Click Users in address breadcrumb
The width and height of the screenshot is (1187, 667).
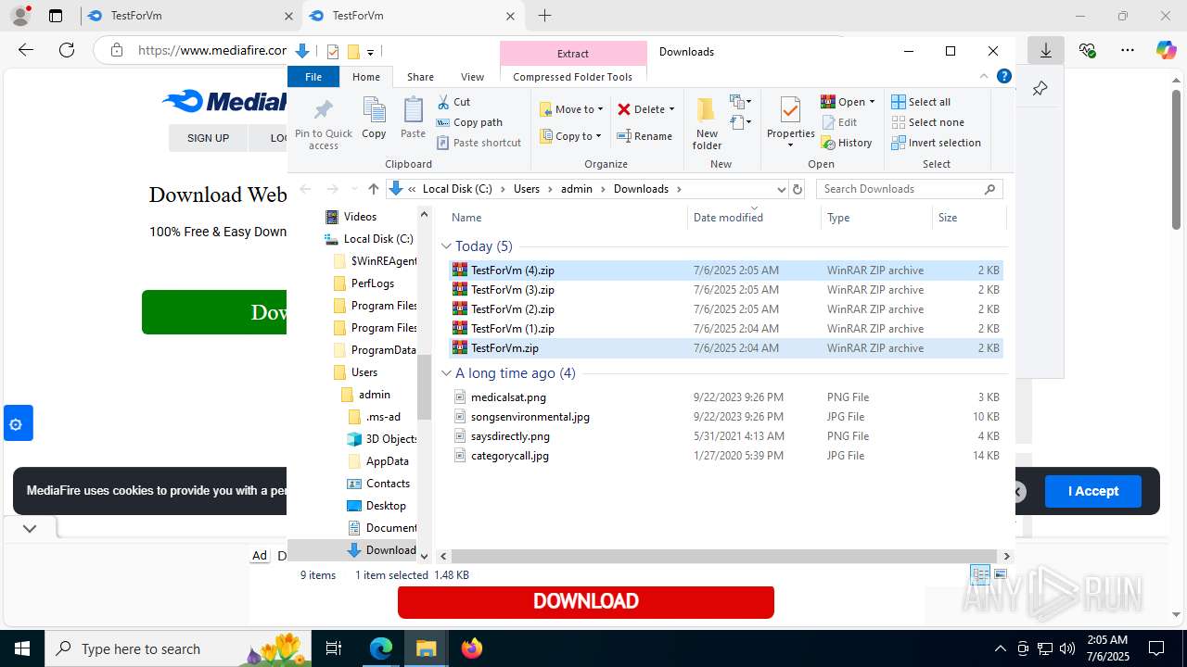pos(526,189)
